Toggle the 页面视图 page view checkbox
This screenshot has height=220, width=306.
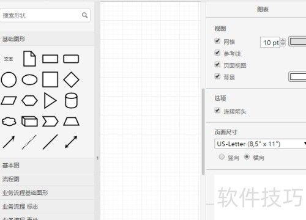(217, 64)
